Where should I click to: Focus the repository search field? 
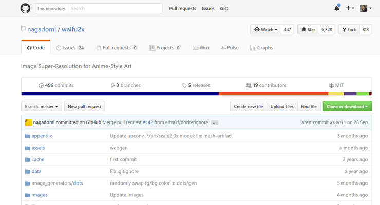tap(116, 8)
